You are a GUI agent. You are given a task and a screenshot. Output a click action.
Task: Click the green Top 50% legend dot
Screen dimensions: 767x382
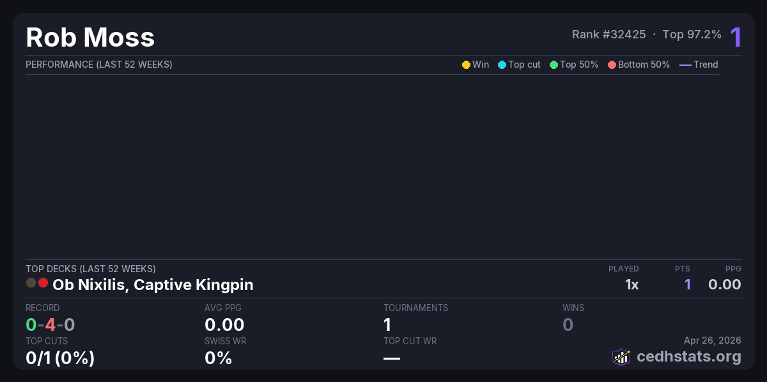554,65
